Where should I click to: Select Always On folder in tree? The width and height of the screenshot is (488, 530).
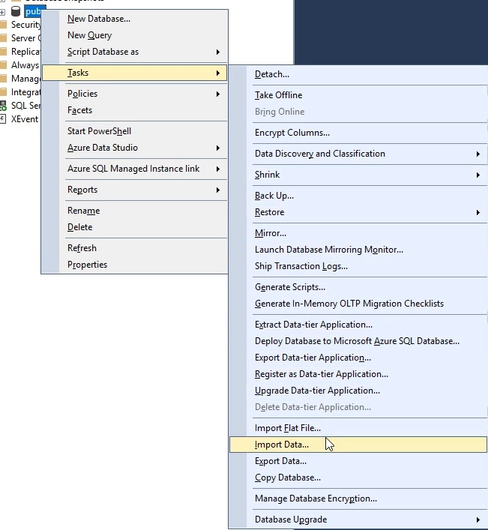tap(25, 65)
